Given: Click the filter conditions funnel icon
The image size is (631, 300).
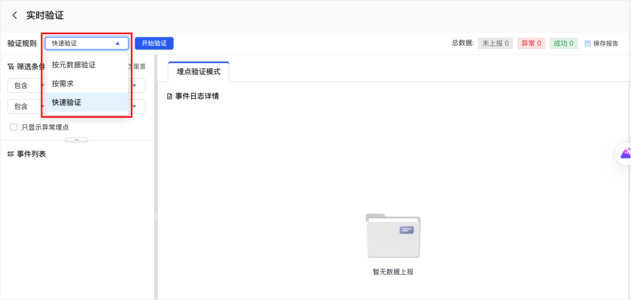Looking at the screenshot, I should click(x=11, y=67).
